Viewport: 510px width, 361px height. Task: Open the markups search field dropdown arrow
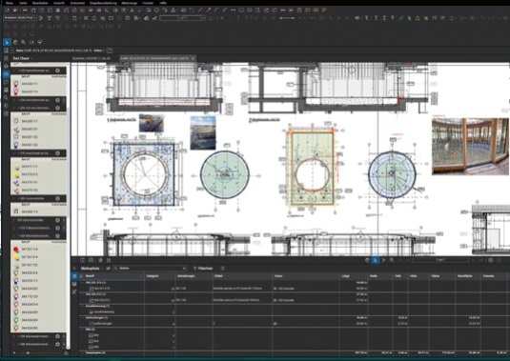[184, 268]
